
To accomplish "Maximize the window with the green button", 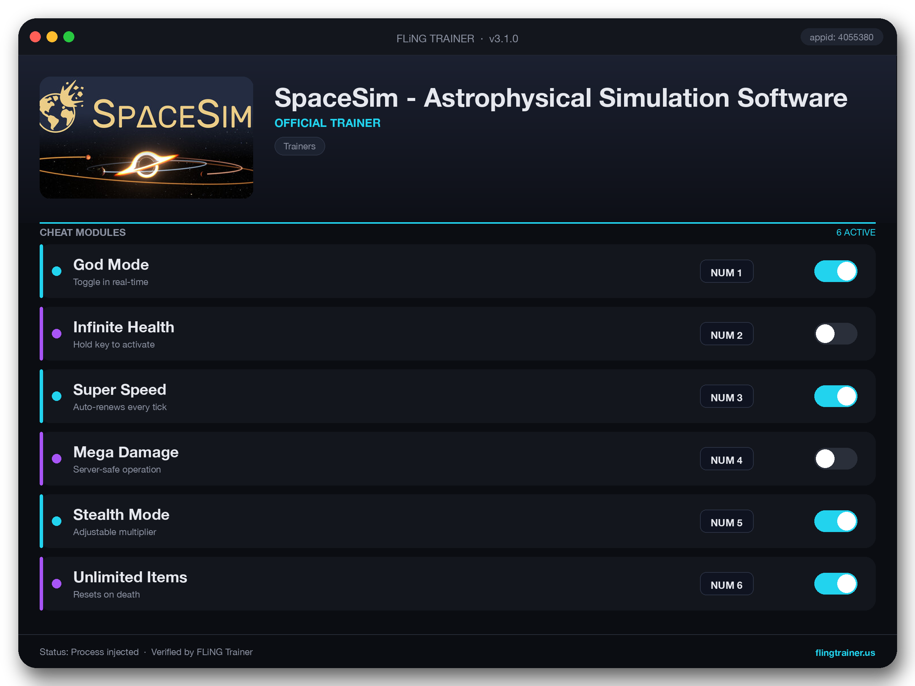I will pos(69,37).
